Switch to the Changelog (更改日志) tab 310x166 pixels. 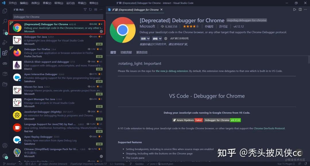point(142,52)
